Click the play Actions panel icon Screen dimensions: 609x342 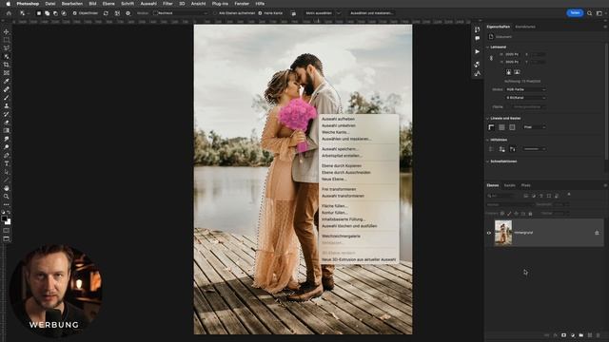pyautogui.click(x=477, y=51)
